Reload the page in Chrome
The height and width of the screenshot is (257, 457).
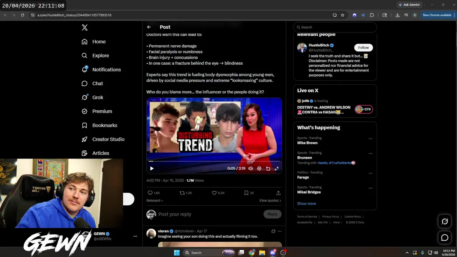[22, 15]
